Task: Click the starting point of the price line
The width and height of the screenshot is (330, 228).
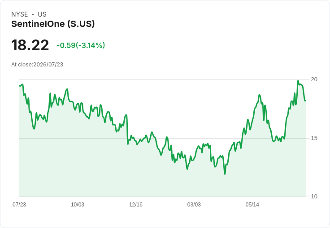Action: tap(20, 86)
